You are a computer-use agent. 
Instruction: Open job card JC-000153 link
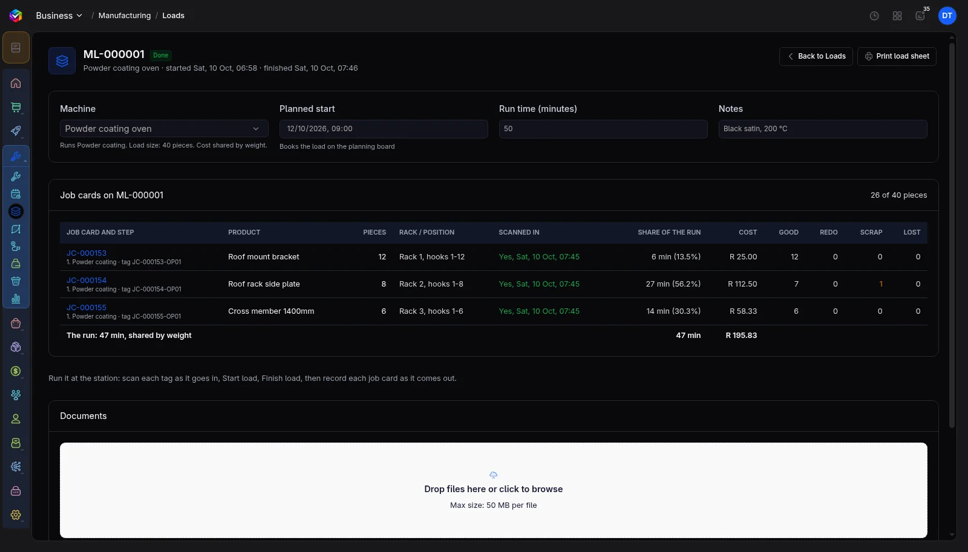(87, 253)
